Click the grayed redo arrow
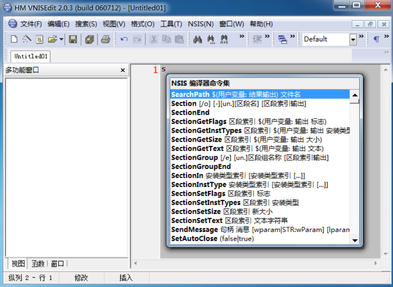The width and height of the screenshot is (393, 287). [137, 39]
